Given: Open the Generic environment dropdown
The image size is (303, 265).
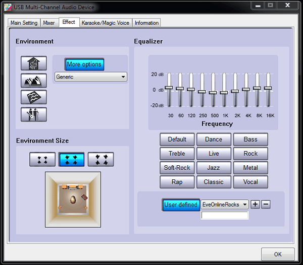Looking at the screenshot, I should 90,77.
